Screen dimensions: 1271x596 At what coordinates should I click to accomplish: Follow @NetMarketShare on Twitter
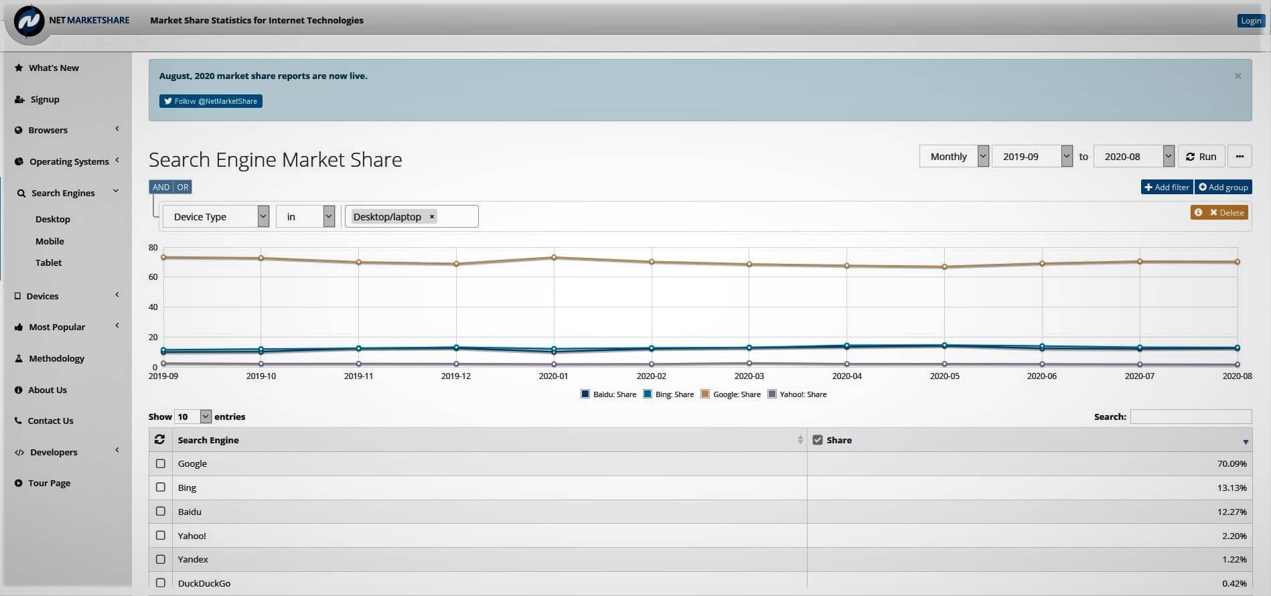pos(210,101)
